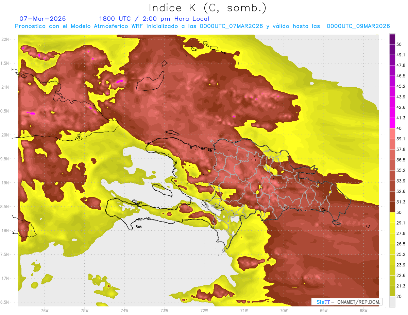Click the "74W" longitude label
This screenshot has width=408, height=315.
pos(124,310)
